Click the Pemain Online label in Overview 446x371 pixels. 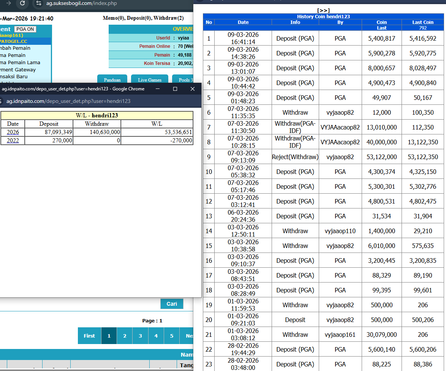click(155, 46)
